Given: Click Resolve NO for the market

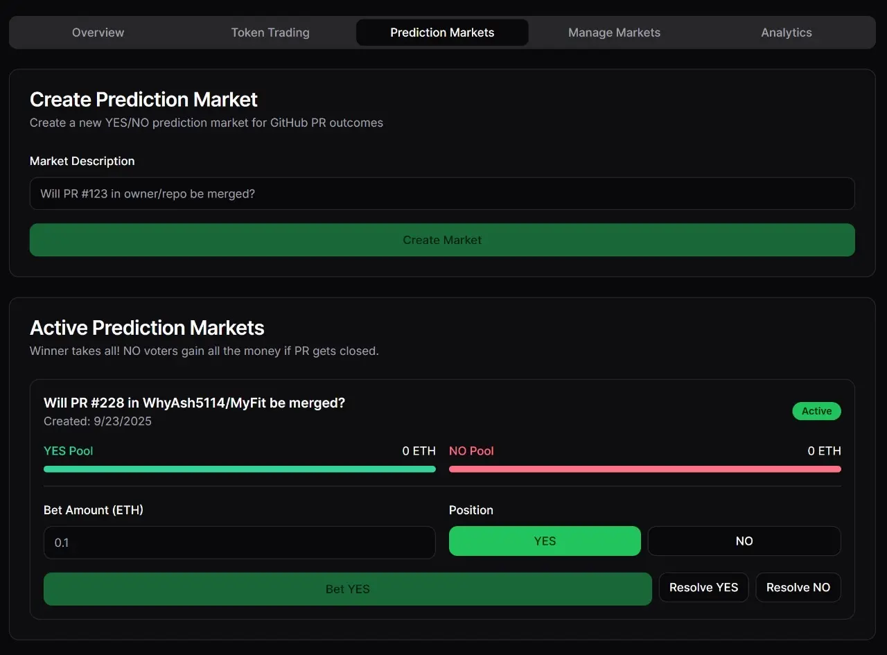Looking at the screenshot, I should [x=798, y=587].
